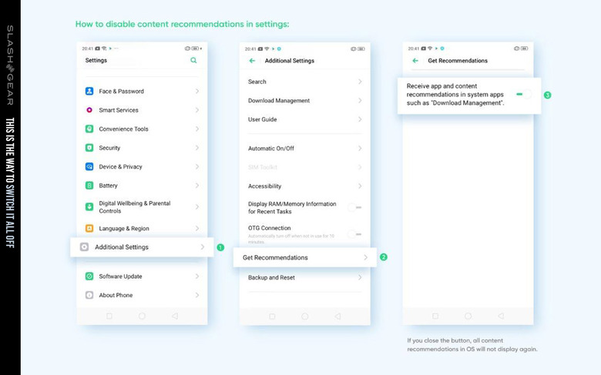Go back from Additional Settings screen
The image size is (601, 375).
pyautogui.click(x=252, y=61)
